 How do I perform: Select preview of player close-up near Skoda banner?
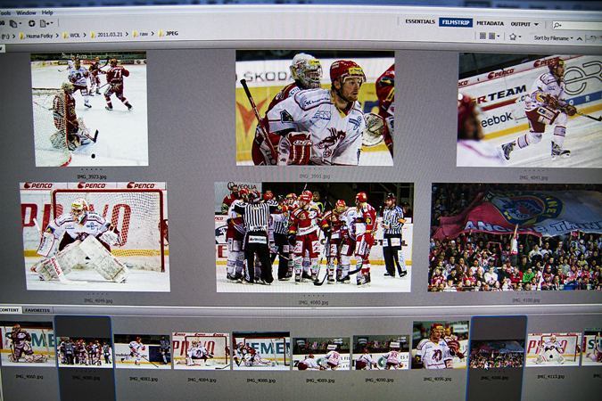pyautogui.click(x=315, y=108)
